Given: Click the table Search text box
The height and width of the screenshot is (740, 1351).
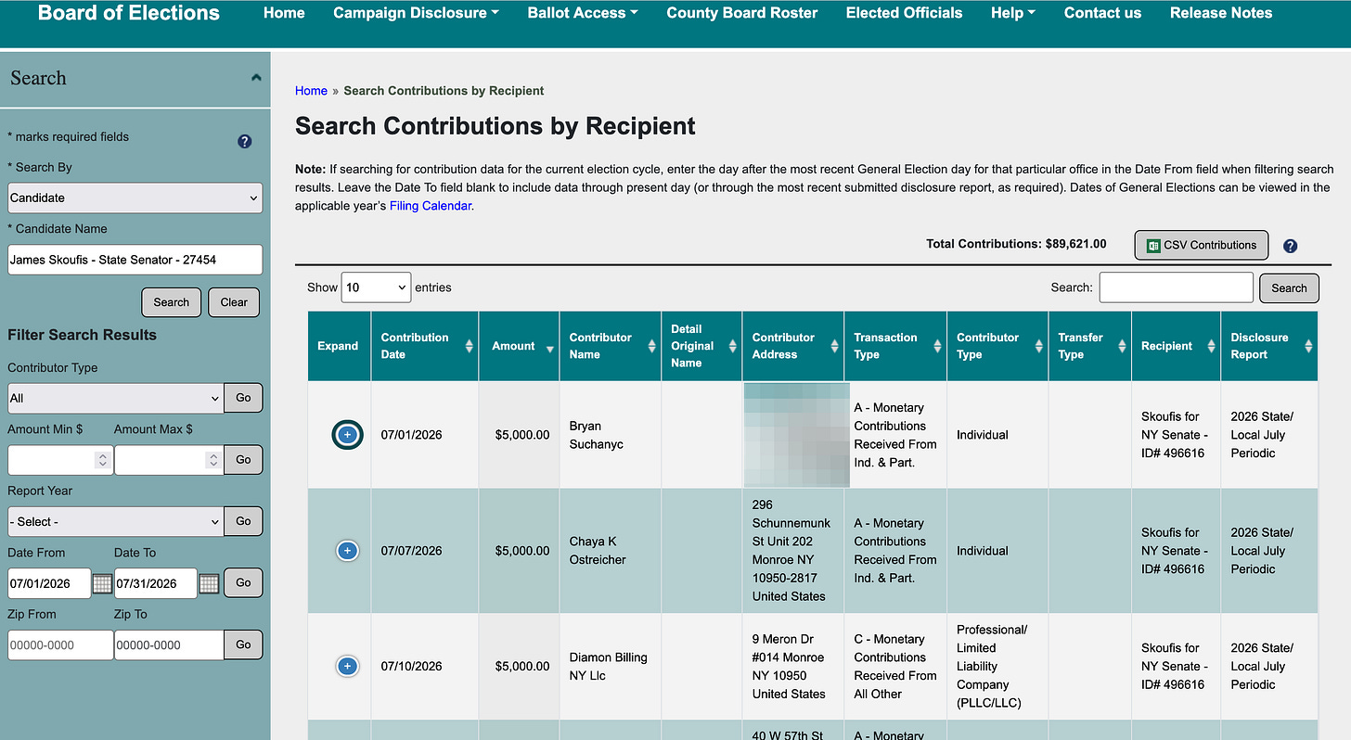Looking at the screenshot, I should coord(1176,287).
